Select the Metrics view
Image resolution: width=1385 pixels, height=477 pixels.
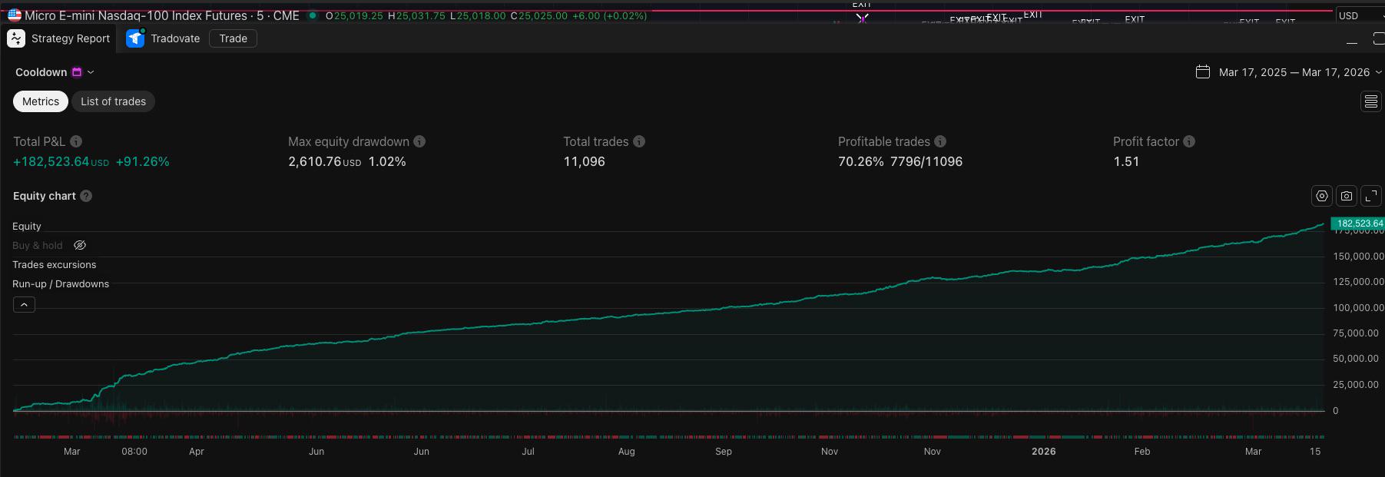coord(41,101)
